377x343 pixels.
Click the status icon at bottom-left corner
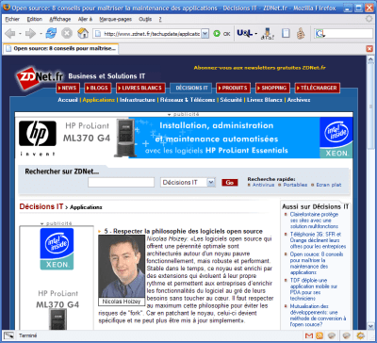coord(8,335)
